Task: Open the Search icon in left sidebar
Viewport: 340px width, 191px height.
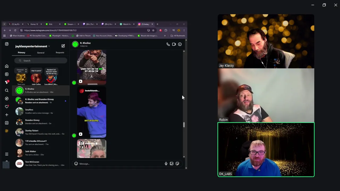Action: click(x=7, y=90)
